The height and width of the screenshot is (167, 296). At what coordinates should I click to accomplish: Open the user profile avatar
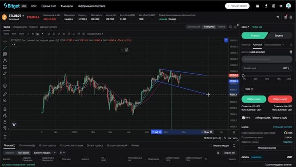288,6
